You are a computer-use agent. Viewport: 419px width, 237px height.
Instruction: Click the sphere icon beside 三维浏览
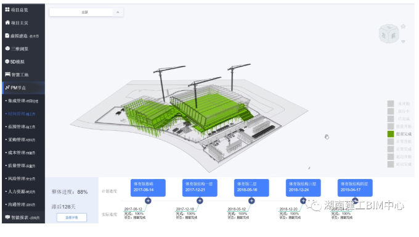point(7,49)
